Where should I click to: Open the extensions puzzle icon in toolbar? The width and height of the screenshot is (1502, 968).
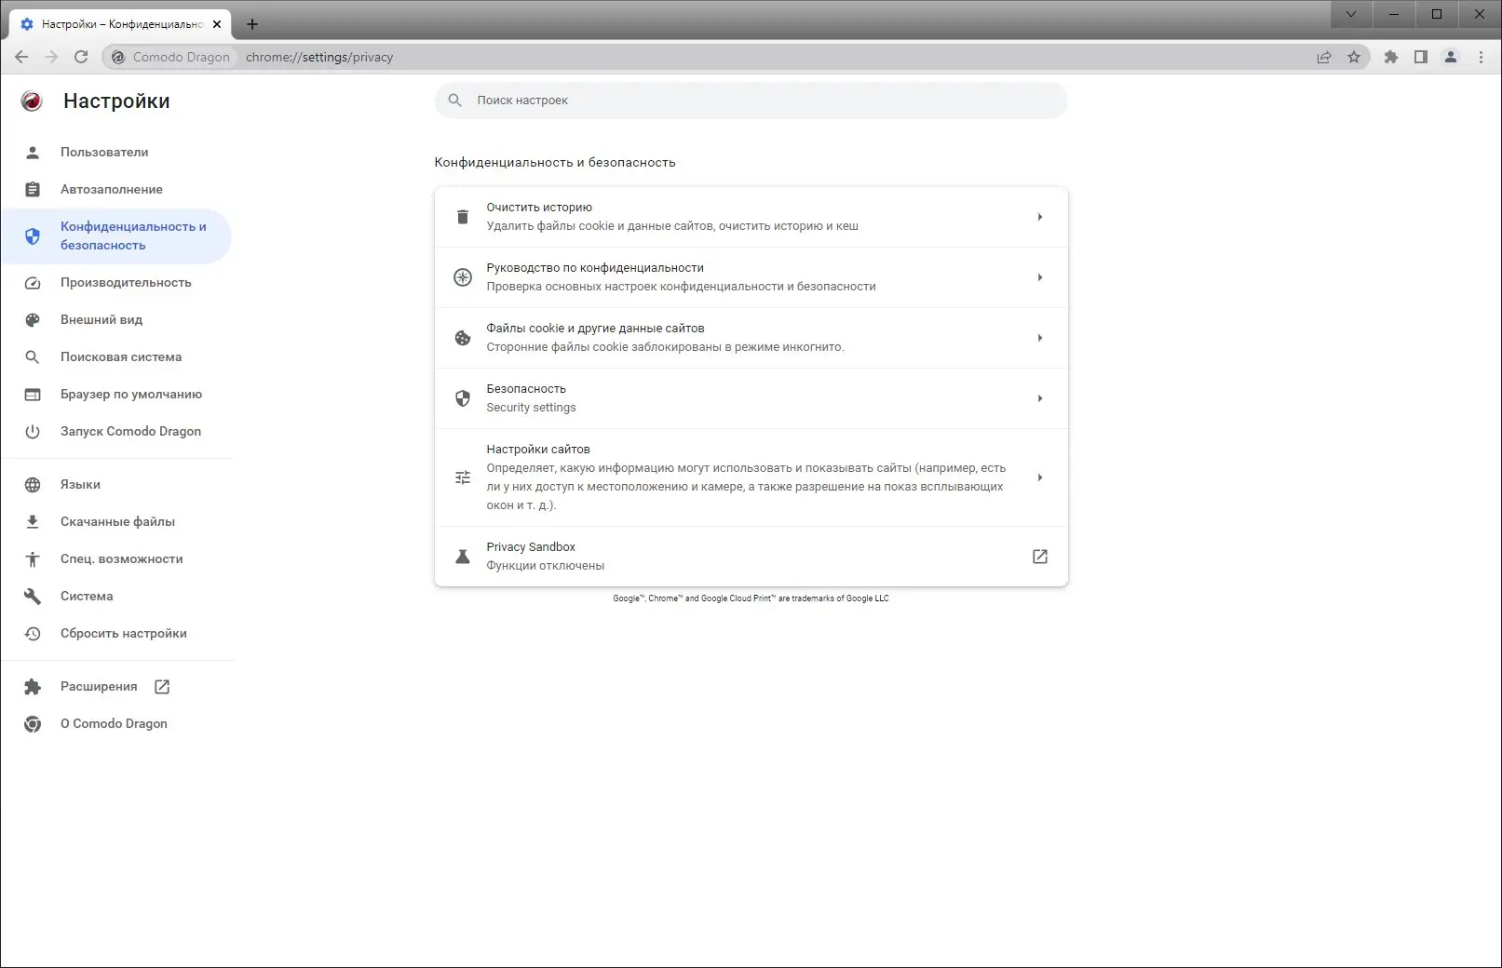point(1391,57)
